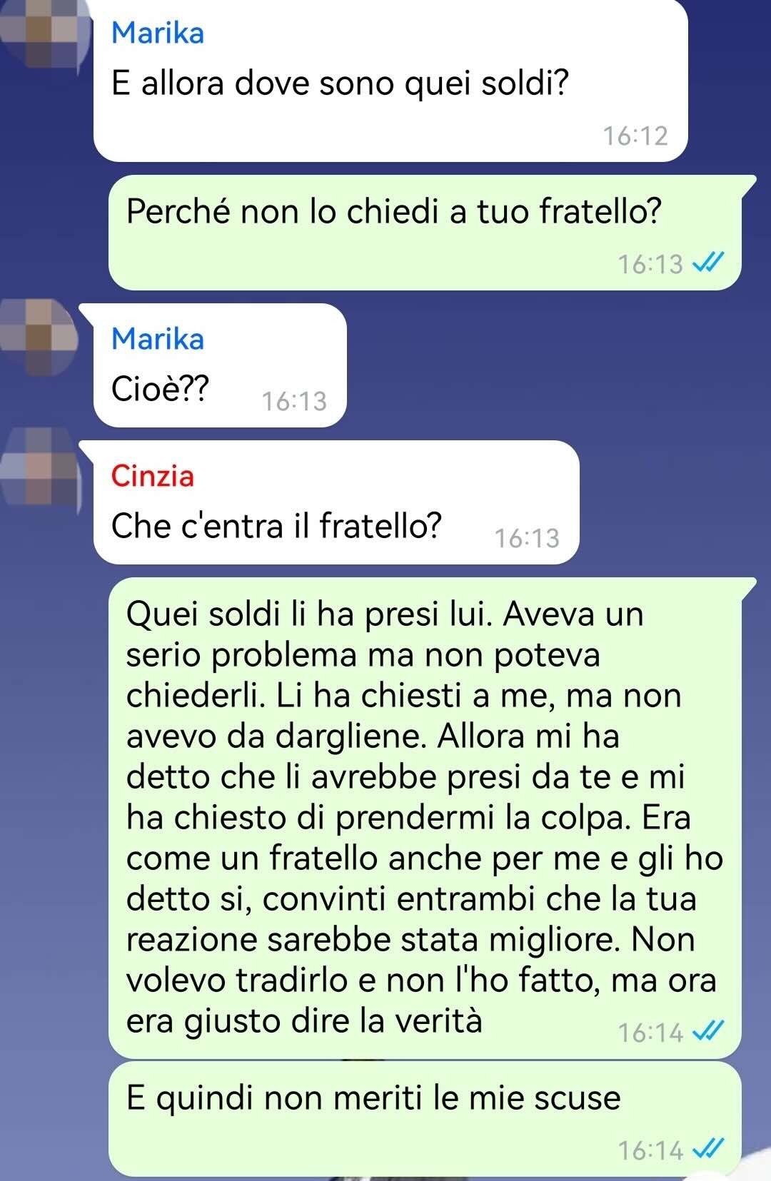Tap 16:13 timestamp on the "Perché non lo chiedi" bubble

click(x=650, y=264)
